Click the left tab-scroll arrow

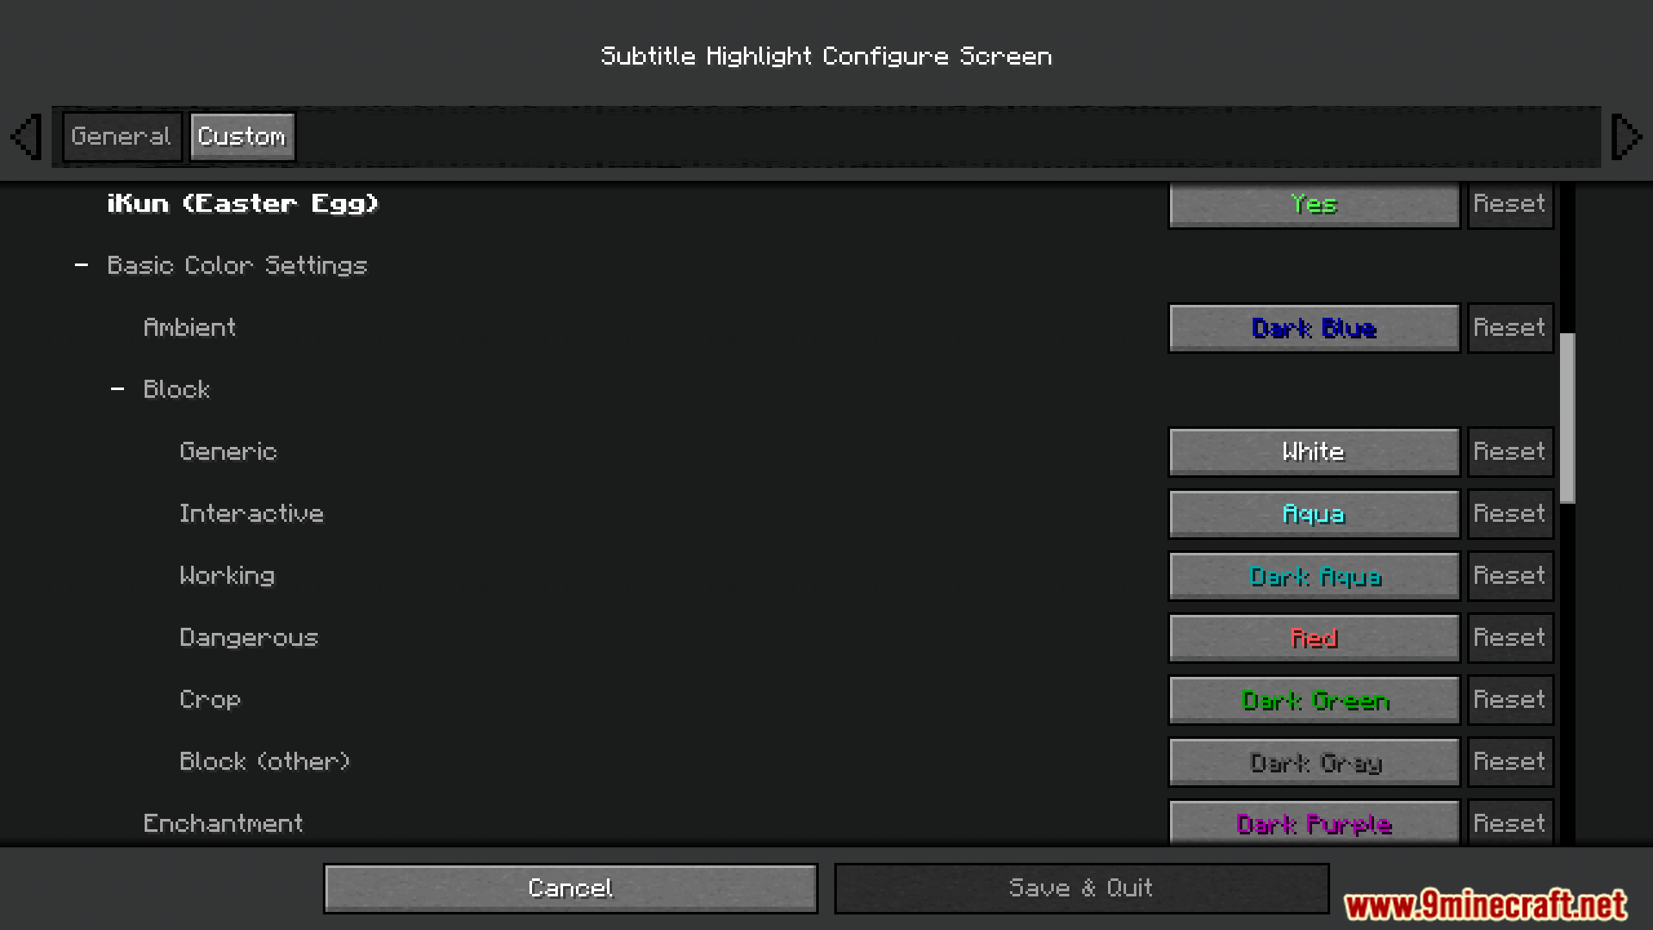[26, 137]
